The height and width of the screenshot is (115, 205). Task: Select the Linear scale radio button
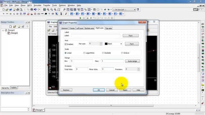[65, 53]
